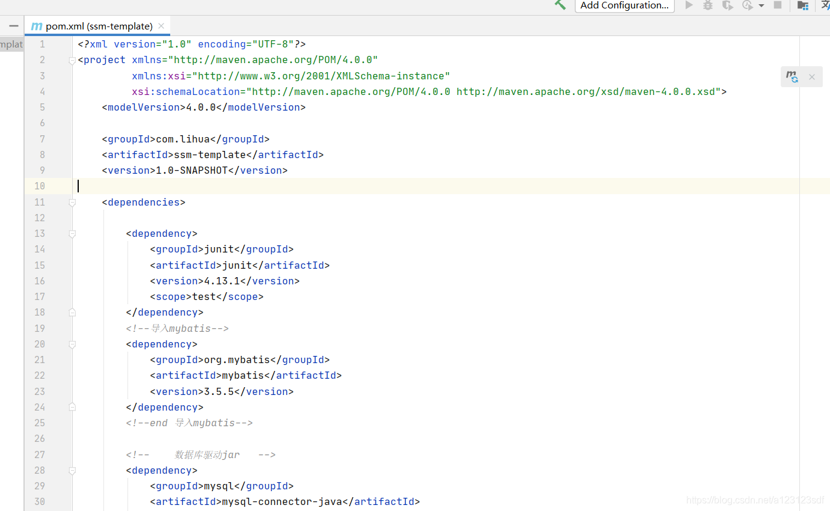
Task: Collapse the mysql dependency at line 28
Action: coord(72,471)
